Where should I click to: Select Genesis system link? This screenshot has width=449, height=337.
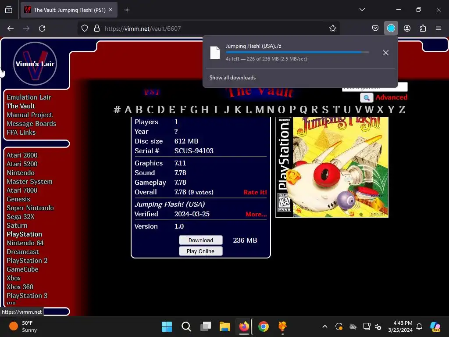point(18,199)
